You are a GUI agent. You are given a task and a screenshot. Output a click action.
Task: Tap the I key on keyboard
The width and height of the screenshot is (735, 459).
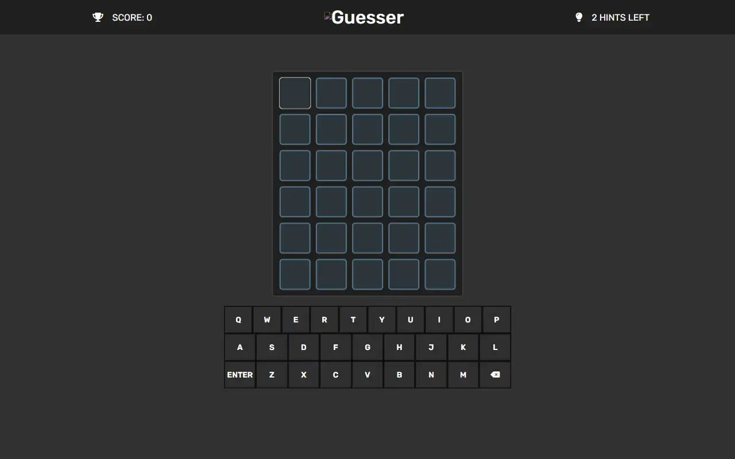point(439,320)
